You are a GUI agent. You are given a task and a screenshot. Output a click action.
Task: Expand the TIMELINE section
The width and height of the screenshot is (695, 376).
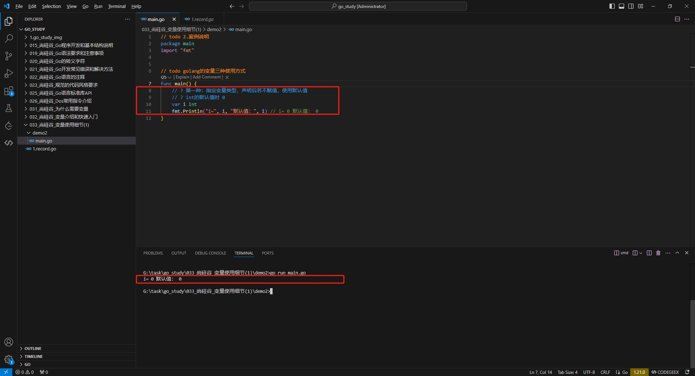(34, 356)
